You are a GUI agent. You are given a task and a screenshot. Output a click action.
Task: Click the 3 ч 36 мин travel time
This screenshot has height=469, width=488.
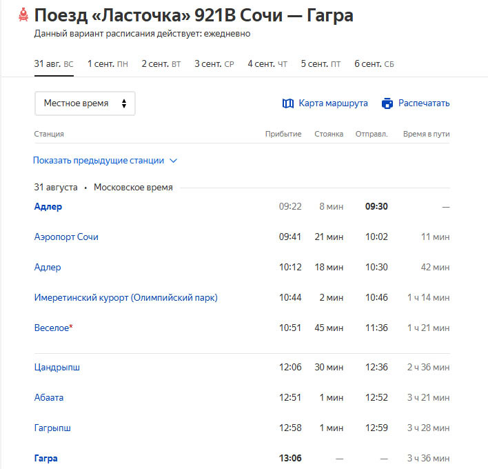[x=429, y=458]
